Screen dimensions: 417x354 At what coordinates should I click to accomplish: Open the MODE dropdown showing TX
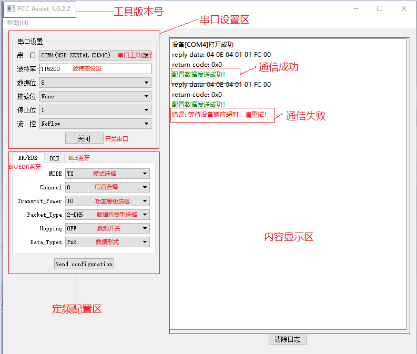click(107, 174)
